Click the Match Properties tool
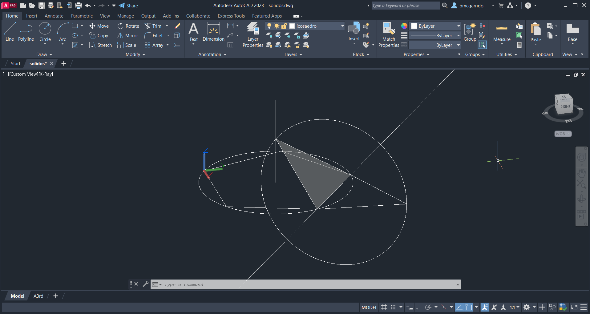This screenshot has height=314, width=590. tap(389, 34)
